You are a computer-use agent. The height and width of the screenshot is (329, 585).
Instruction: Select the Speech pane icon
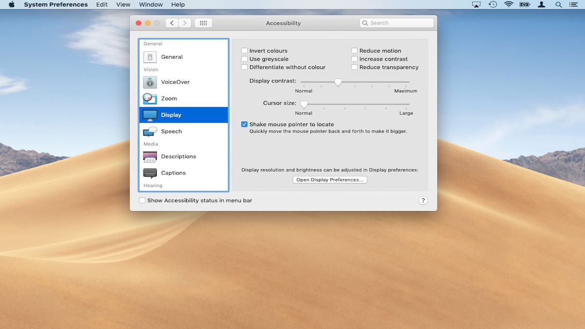pos(150,131)
